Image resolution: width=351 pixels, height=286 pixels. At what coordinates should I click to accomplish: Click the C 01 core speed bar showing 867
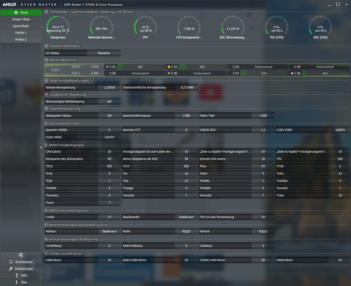141,67
